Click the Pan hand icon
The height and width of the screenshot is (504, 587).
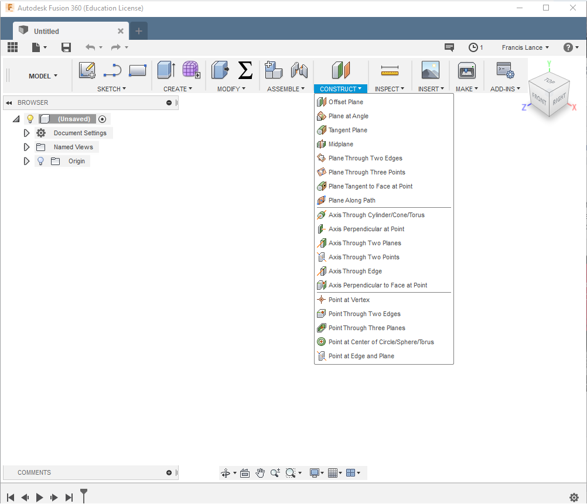[260, 474]
